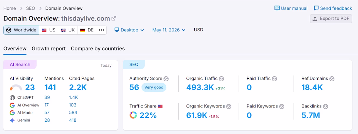Open the May 11, 2026 date dropdown

tap(169, 30)
